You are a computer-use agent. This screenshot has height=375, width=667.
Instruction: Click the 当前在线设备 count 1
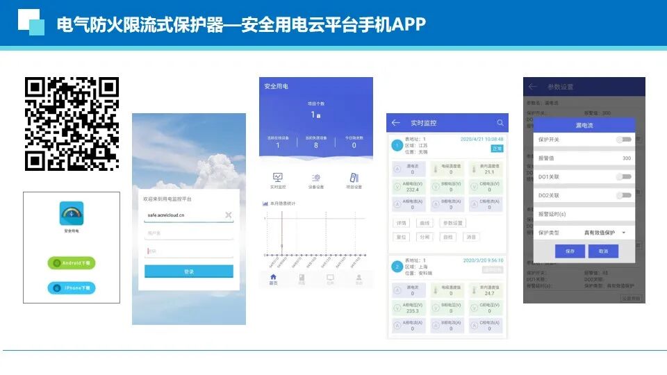[x=278, y=145]
